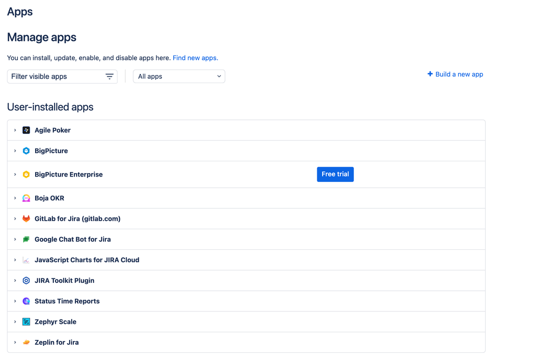539x361 pixels.
Task: Select the Google Chat Bot for Jira name
Action: coord(73,240)
